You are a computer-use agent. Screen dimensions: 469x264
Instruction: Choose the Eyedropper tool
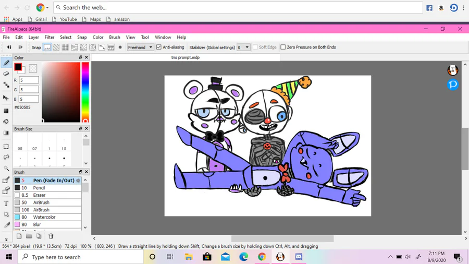6,225
